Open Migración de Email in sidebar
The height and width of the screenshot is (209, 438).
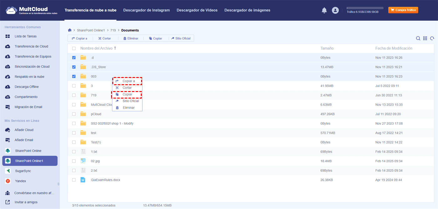click(28, 107)
